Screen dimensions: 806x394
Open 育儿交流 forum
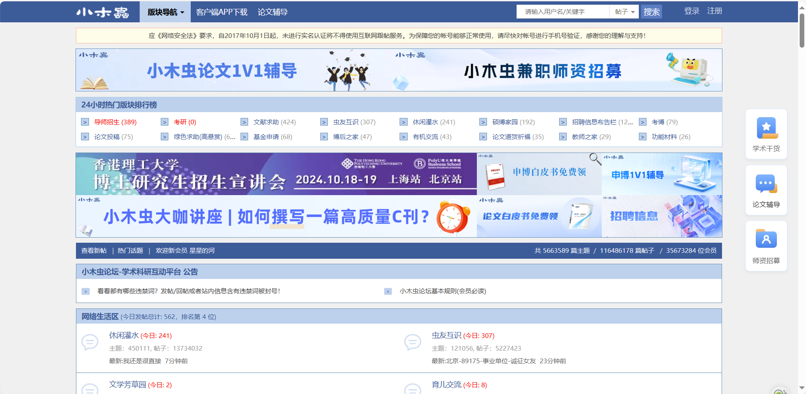coord(446,385)
